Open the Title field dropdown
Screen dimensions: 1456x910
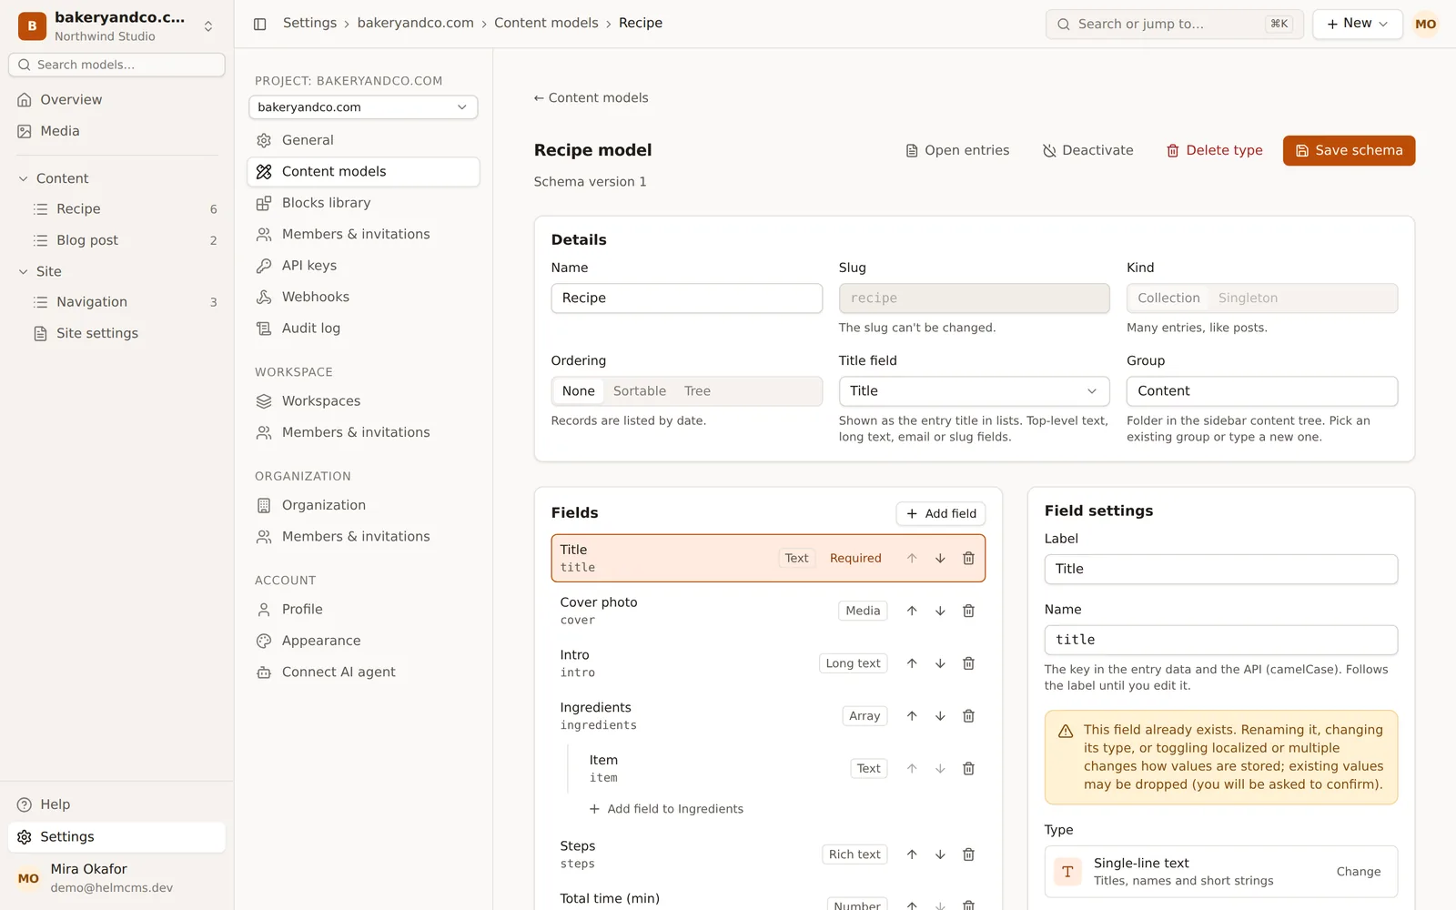pos(974,391)
